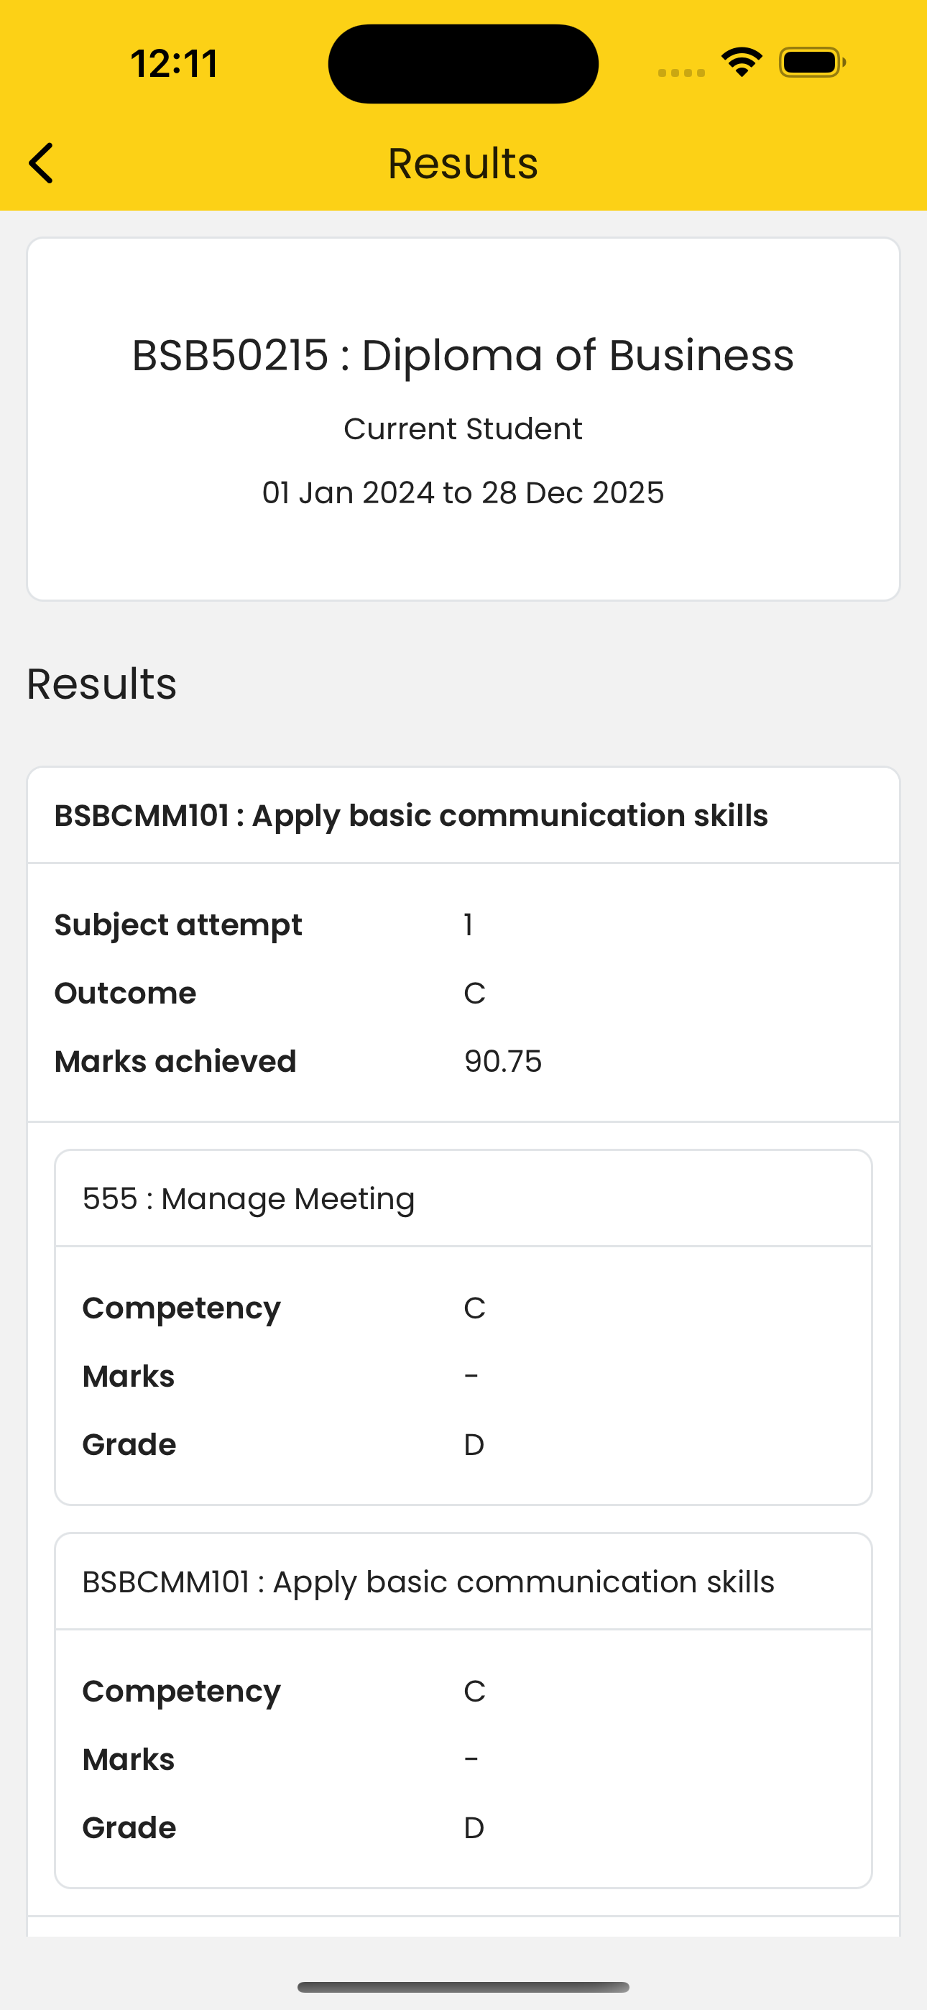Tap the Subject attempt row
This screenshot has height=2010, width=927.
tap(463, 924)
